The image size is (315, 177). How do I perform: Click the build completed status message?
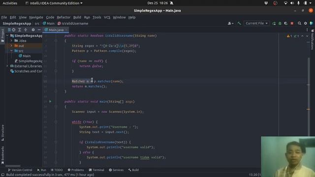pyautogui.click(x=50, y=175)
